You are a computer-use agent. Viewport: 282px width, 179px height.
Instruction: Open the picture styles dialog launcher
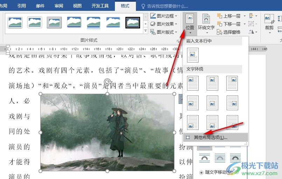178,41
